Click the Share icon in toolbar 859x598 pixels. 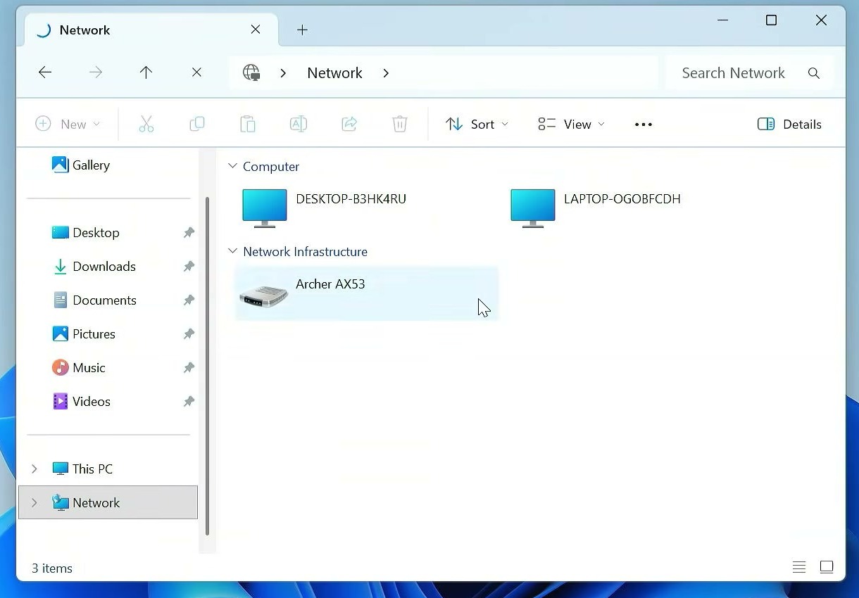click(349, 125)
